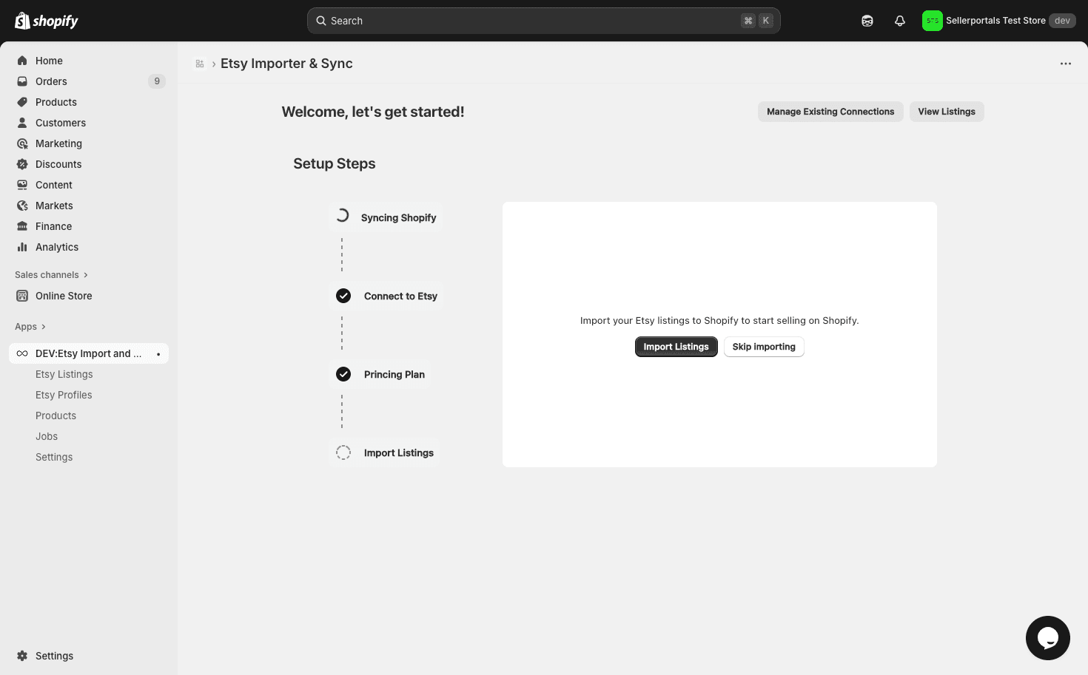Select the Sellerportals Test Store avatar
Viewport: 1088px width, 675px height.
click(932, 21)
